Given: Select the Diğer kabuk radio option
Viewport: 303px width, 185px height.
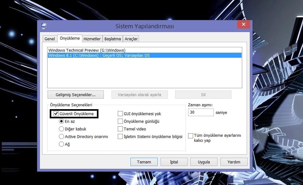Looking at the screenshot, I should pos(61,129).
